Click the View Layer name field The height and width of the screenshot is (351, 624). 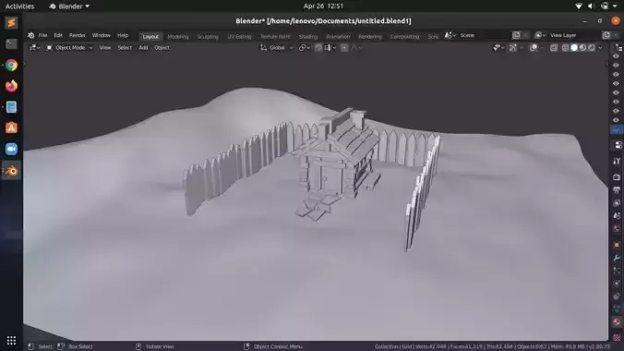click(x=574, y=35)
